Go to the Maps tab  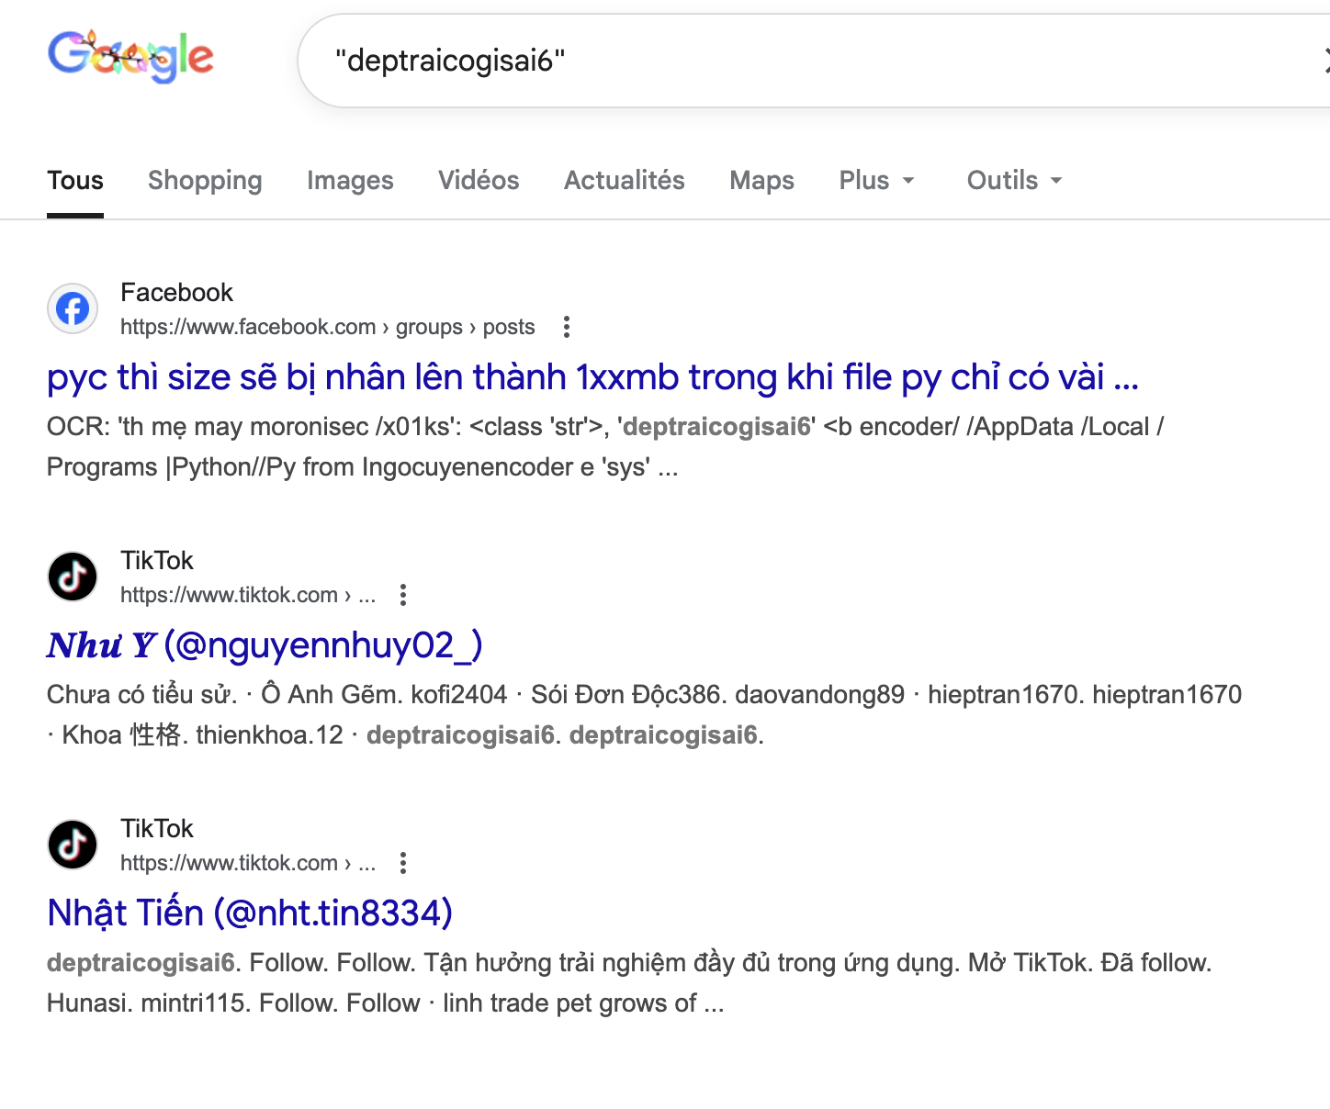click(761, 180)
